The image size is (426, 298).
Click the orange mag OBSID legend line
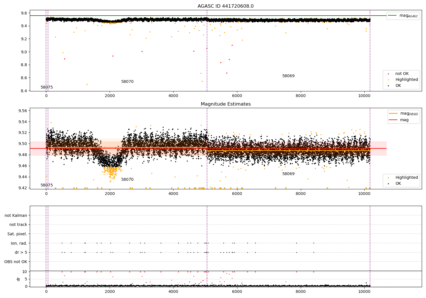(393, 113)
